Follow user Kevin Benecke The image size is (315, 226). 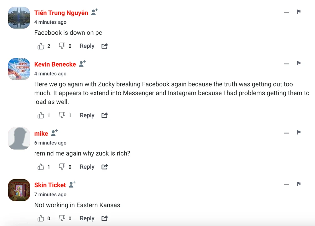[82, 63]
